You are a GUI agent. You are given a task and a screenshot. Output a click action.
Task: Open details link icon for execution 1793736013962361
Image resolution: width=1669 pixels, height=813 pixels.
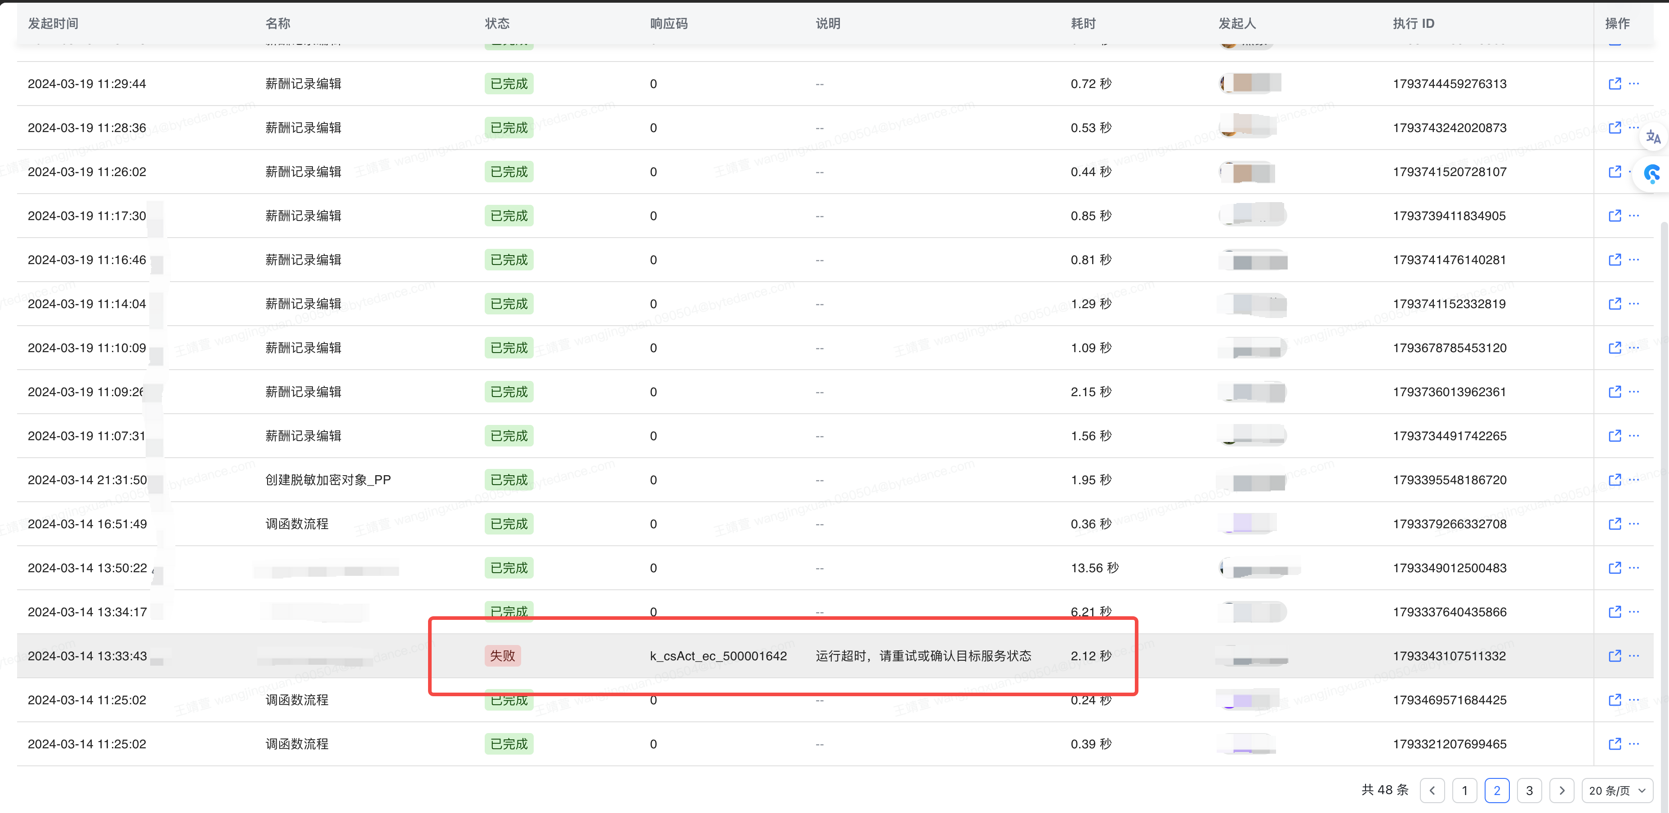[1615, 392]
